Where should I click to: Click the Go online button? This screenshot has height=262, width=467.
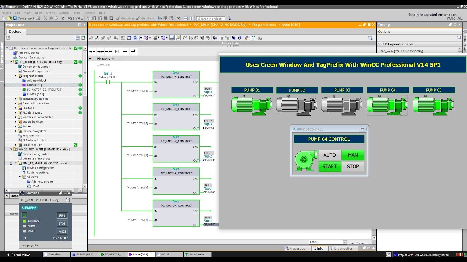click(x=125, y=18)
